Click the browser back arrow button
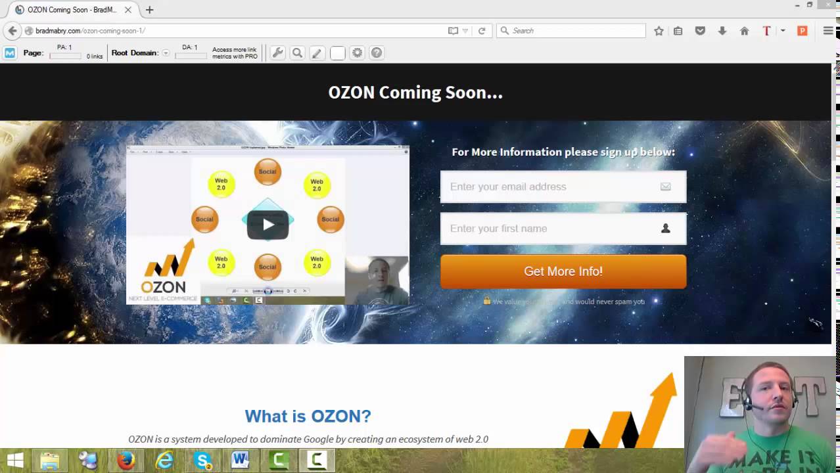Image resolution: width=840 pixels, height=473 pixels. click(x=12, y=31)
